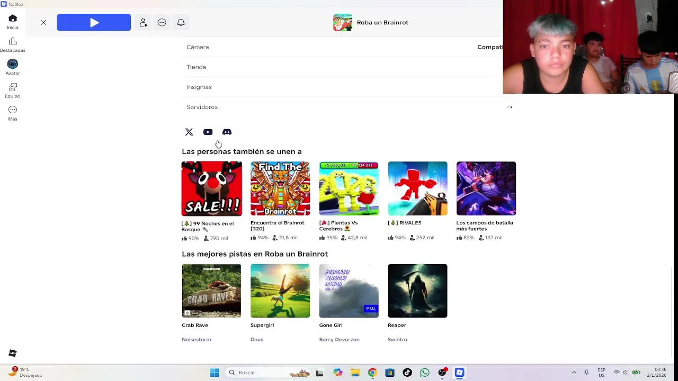Click 'Los campos de batalla más fuertes' title

click(x=485, y=226)
